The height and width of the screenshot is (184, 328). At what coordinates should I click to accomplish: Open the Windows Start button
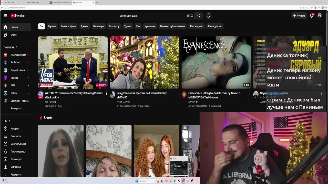(x=136, y=181)
